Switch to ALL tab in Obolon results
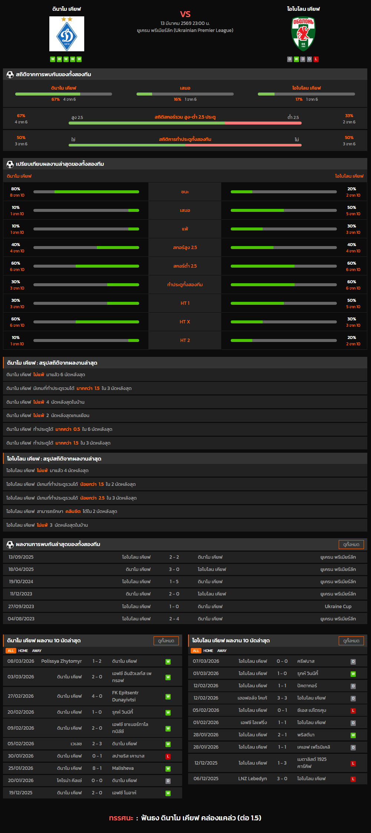The image size is (371, 833). pos(196,651)
